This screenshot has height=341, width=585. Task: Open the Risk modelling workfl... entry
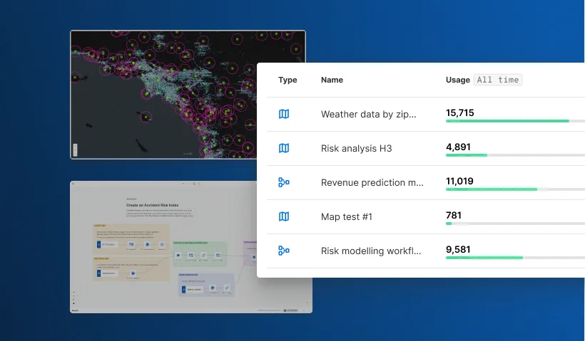point(371,251)
